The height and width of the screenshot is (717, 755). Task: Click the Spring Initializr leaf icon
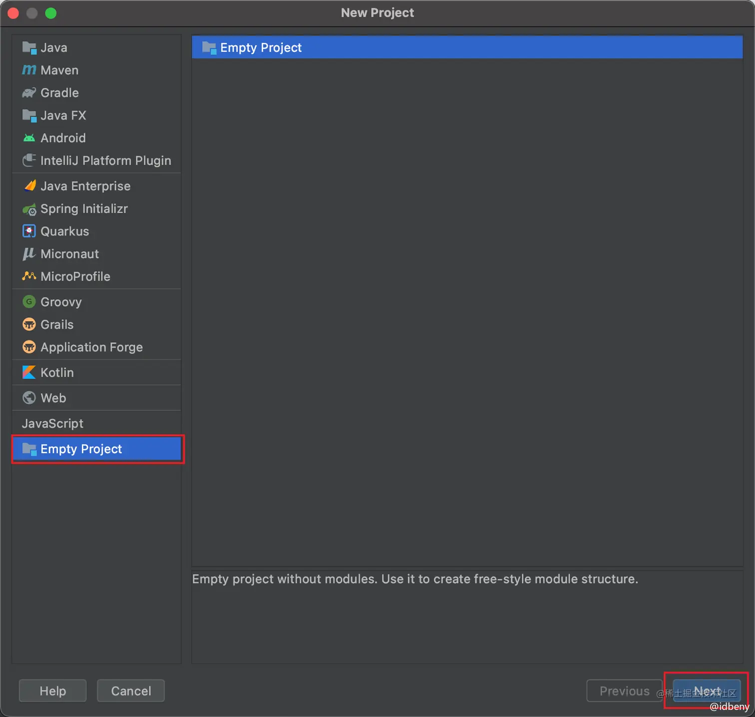29,209
